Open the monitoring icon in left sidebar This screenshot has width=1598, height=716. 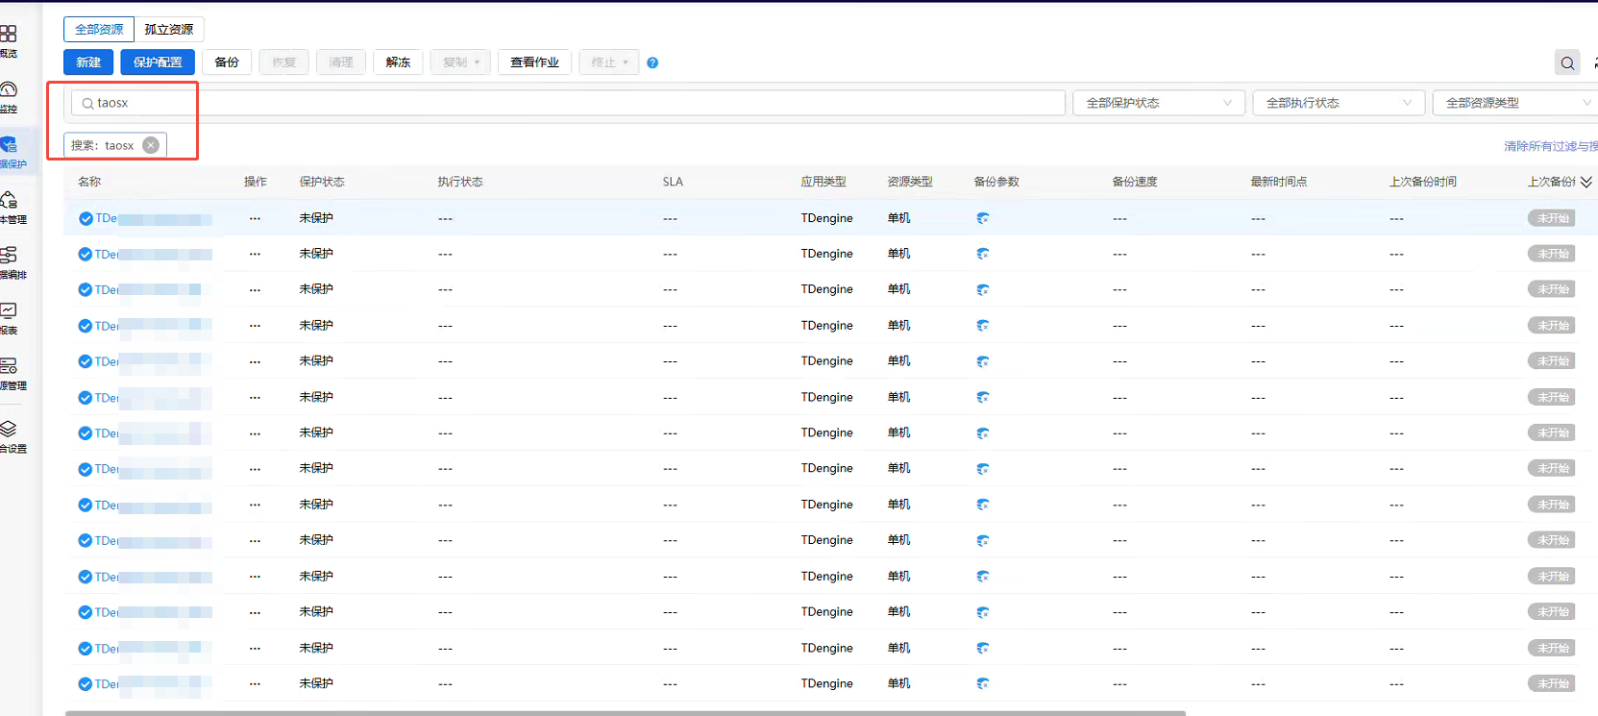click(x=9, y=89)
